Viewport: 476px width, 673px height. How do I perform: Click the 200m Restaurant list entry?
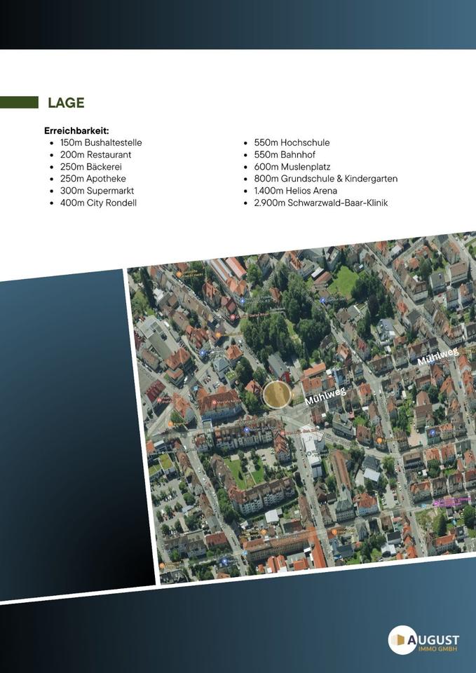click(95, 155)
